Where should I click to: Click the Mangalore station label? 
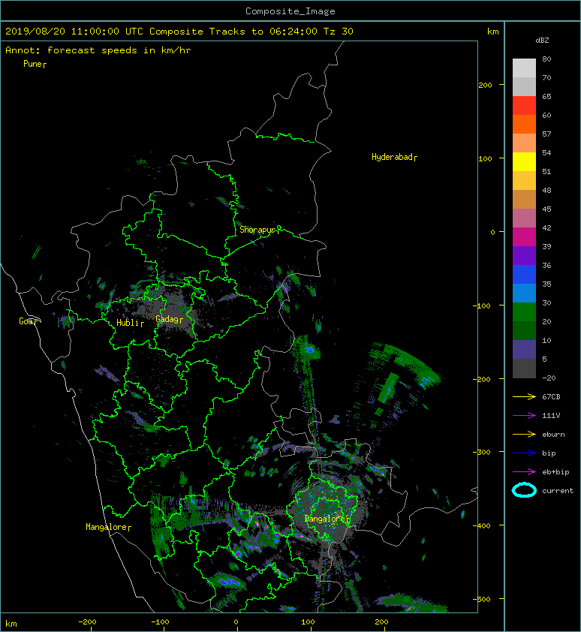tap(107, 527)
